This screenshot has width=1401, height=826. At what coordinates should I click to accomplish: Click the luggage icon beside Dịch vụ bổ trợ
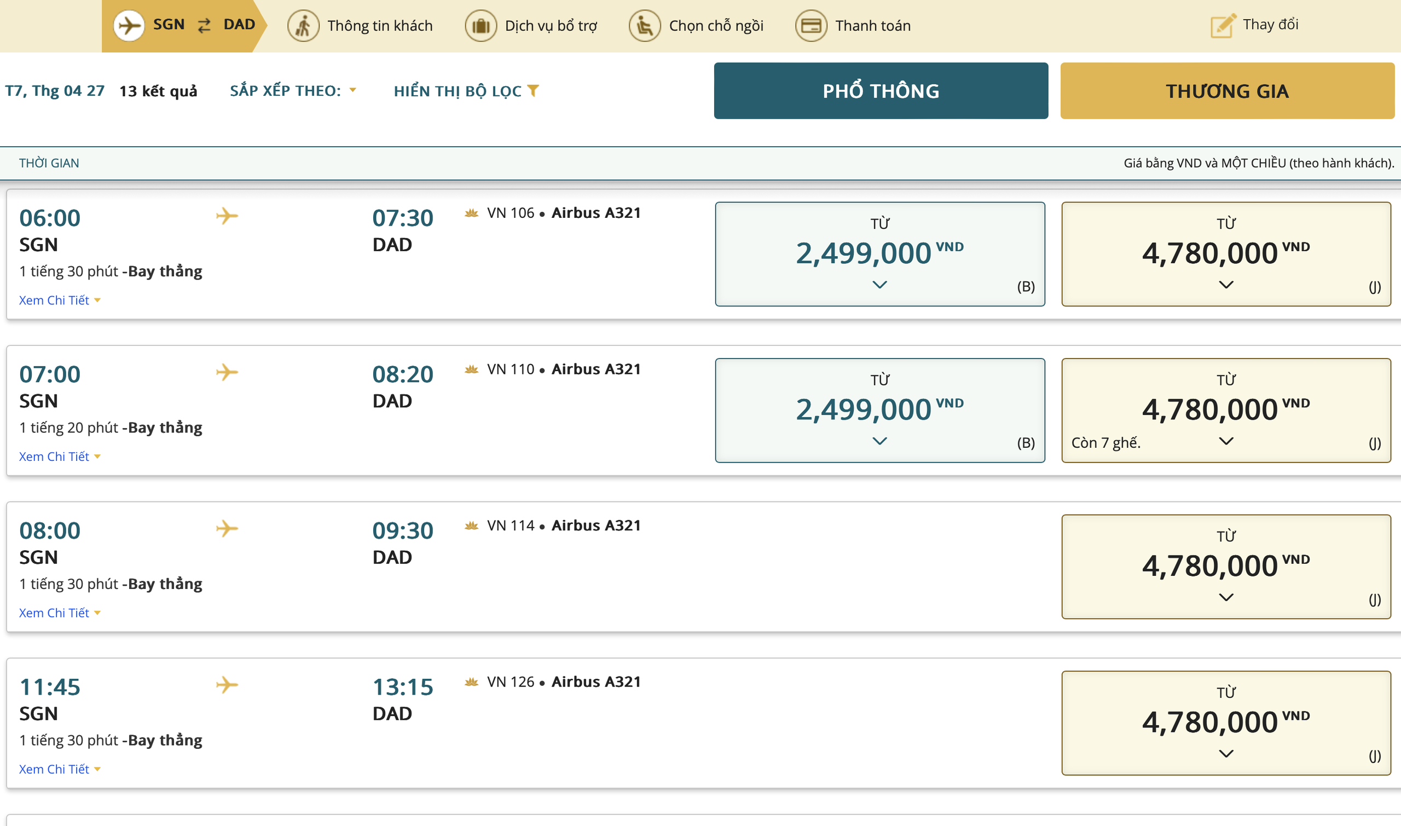[x=480, y=26]
